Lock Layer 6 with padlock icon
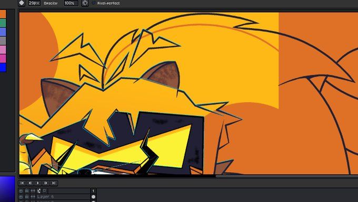This screenshot has height=202, width=358. [x=27, y=197]
